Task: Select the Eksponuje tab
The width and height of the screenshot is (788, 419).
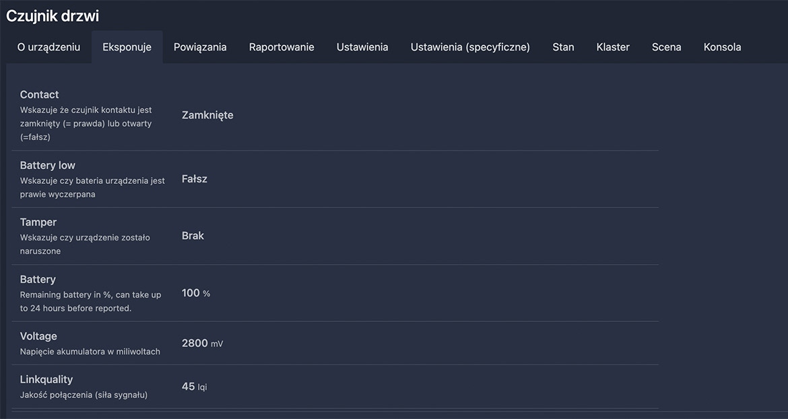Action: tap(127, 47)
